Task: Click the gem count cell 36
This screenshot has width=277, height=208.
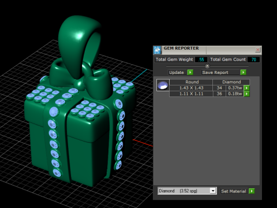Action: click(x=219, y=94)
